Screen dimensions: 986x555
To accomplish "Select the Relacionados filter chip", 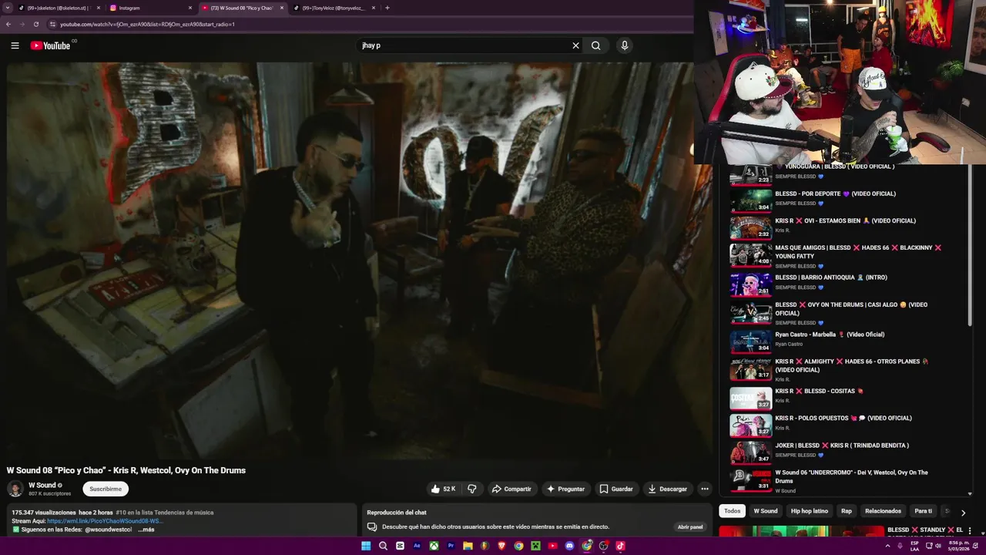I will [x=883, y=511].
